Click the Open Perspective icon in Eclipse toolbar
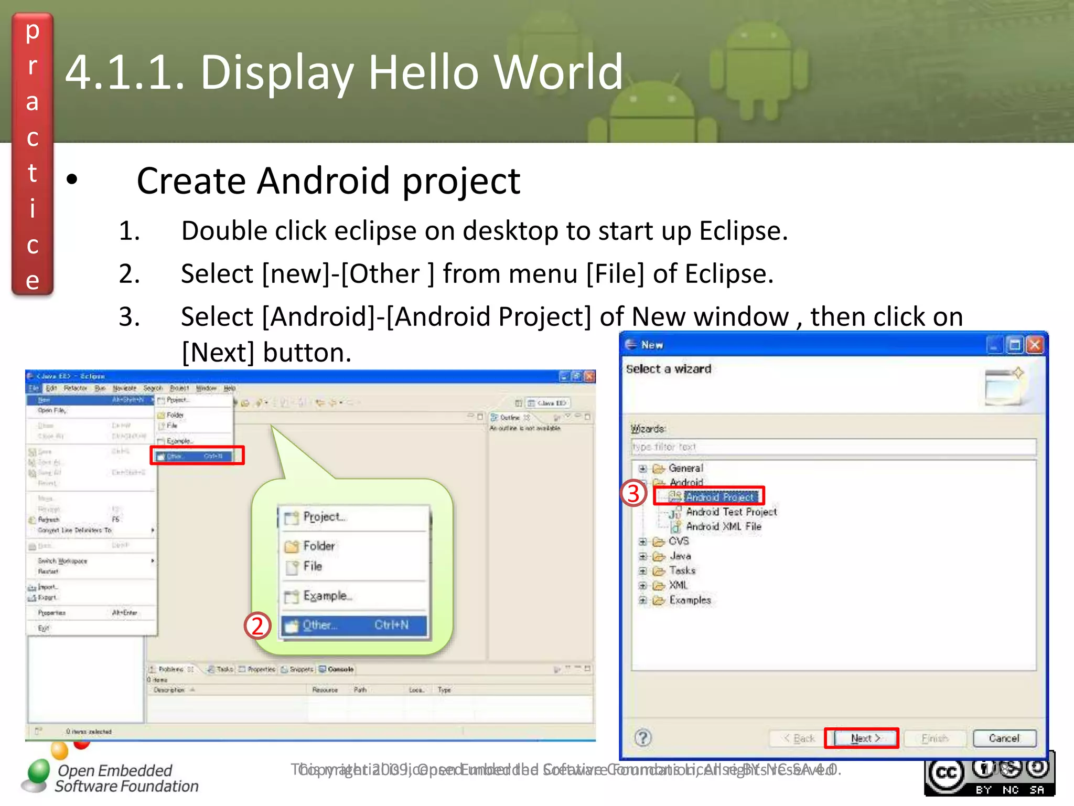Screen dimensions: 1074x806 point(519,403)
